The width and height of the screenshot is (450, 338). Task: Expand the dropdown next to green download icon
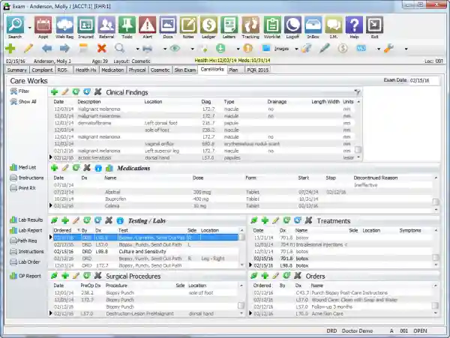pyautogui.click(x=238, y=49)
